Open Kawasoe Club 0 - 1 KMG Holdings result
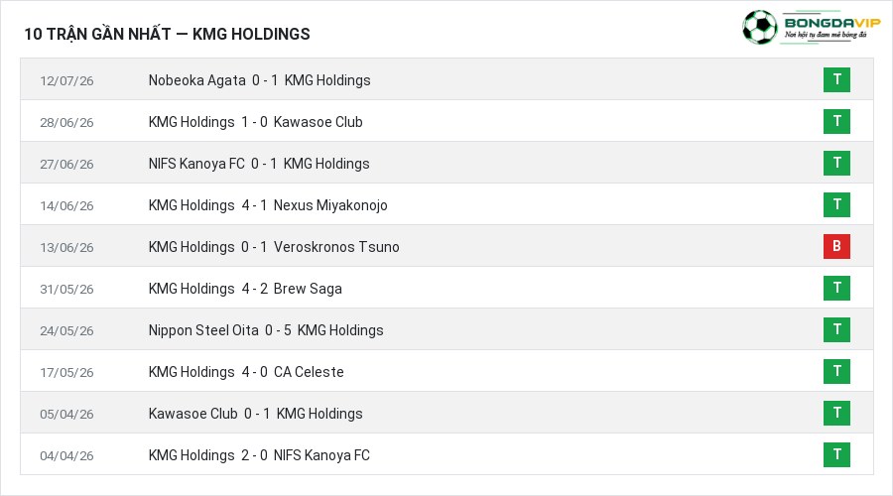The image size is (893, 496). point(255,414)
